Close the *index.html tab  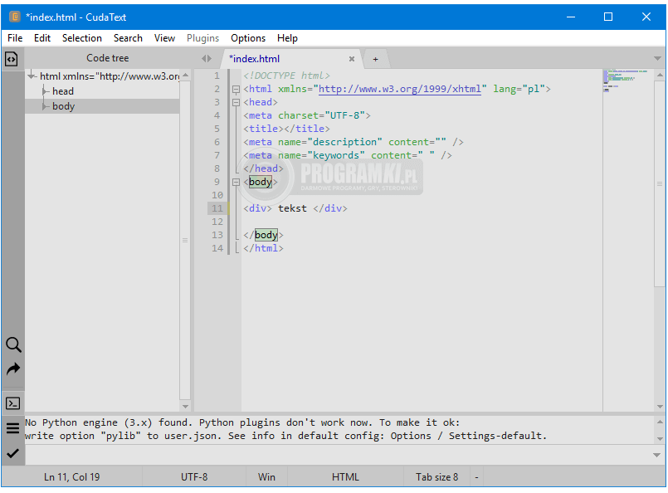(352, 59)
